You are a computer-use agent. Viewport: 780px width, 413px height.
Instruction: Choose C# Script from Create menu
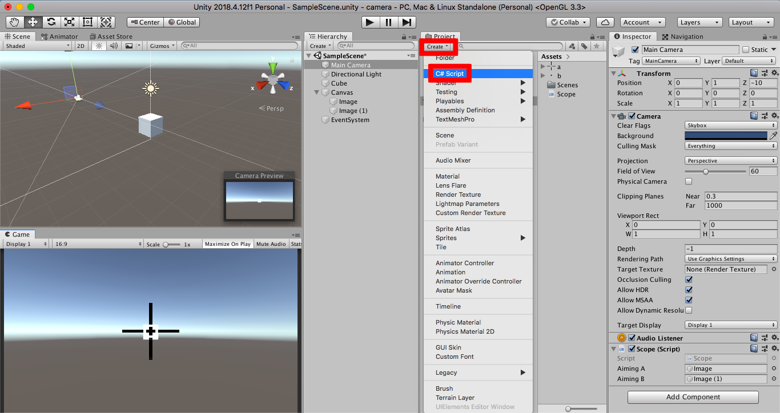pos(478,74)
